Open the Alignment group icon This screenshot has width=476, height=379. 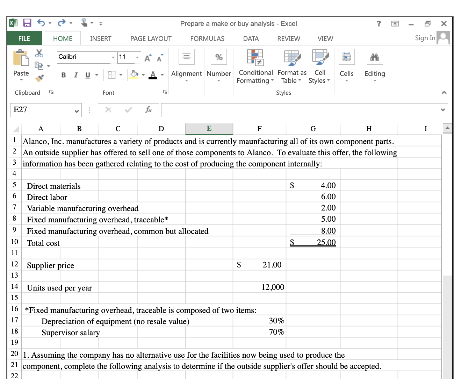click(x=187, y=57)
